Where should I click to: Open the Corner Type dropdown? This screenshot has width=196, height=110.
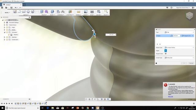tap(179, 58)
